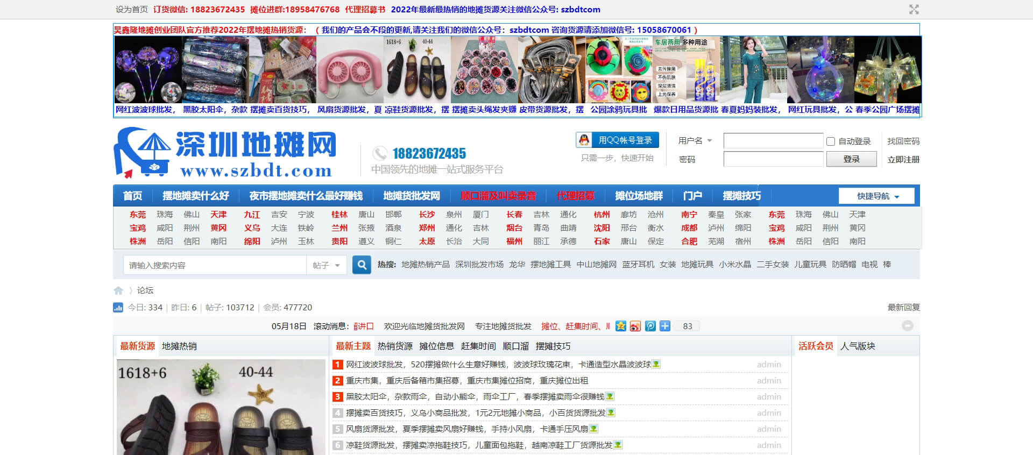The width and height of the screenshot is (1033, 455).
Task: Click the 设为首页 link
Action: [x=132, y=10]
